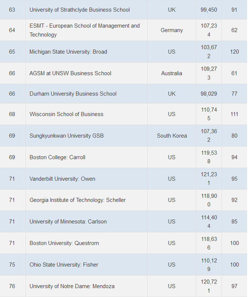Select the ESMT European School of Management row
Viewport: 248px width, 297px height.
(124, 30)
